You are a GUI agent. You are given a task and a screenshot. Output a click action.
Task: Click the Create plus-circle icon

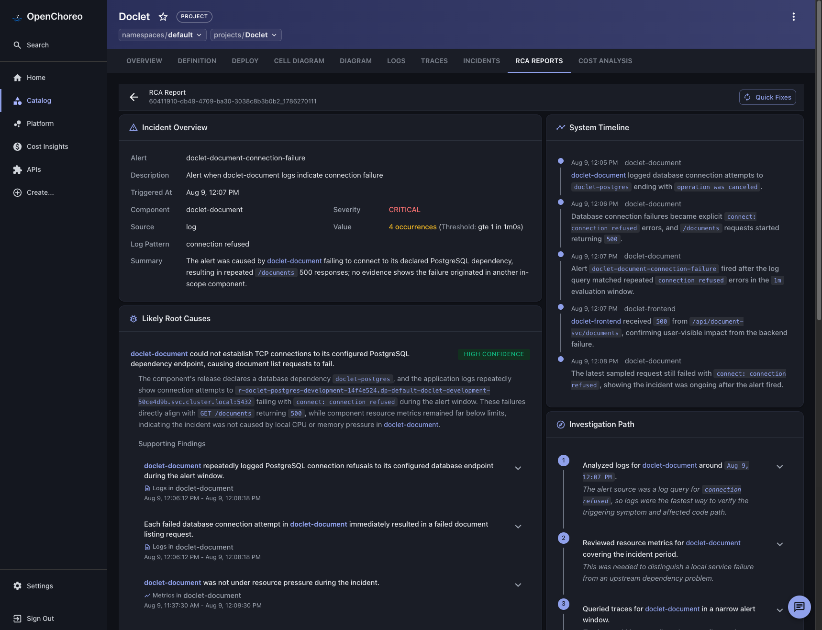(17, 192)
